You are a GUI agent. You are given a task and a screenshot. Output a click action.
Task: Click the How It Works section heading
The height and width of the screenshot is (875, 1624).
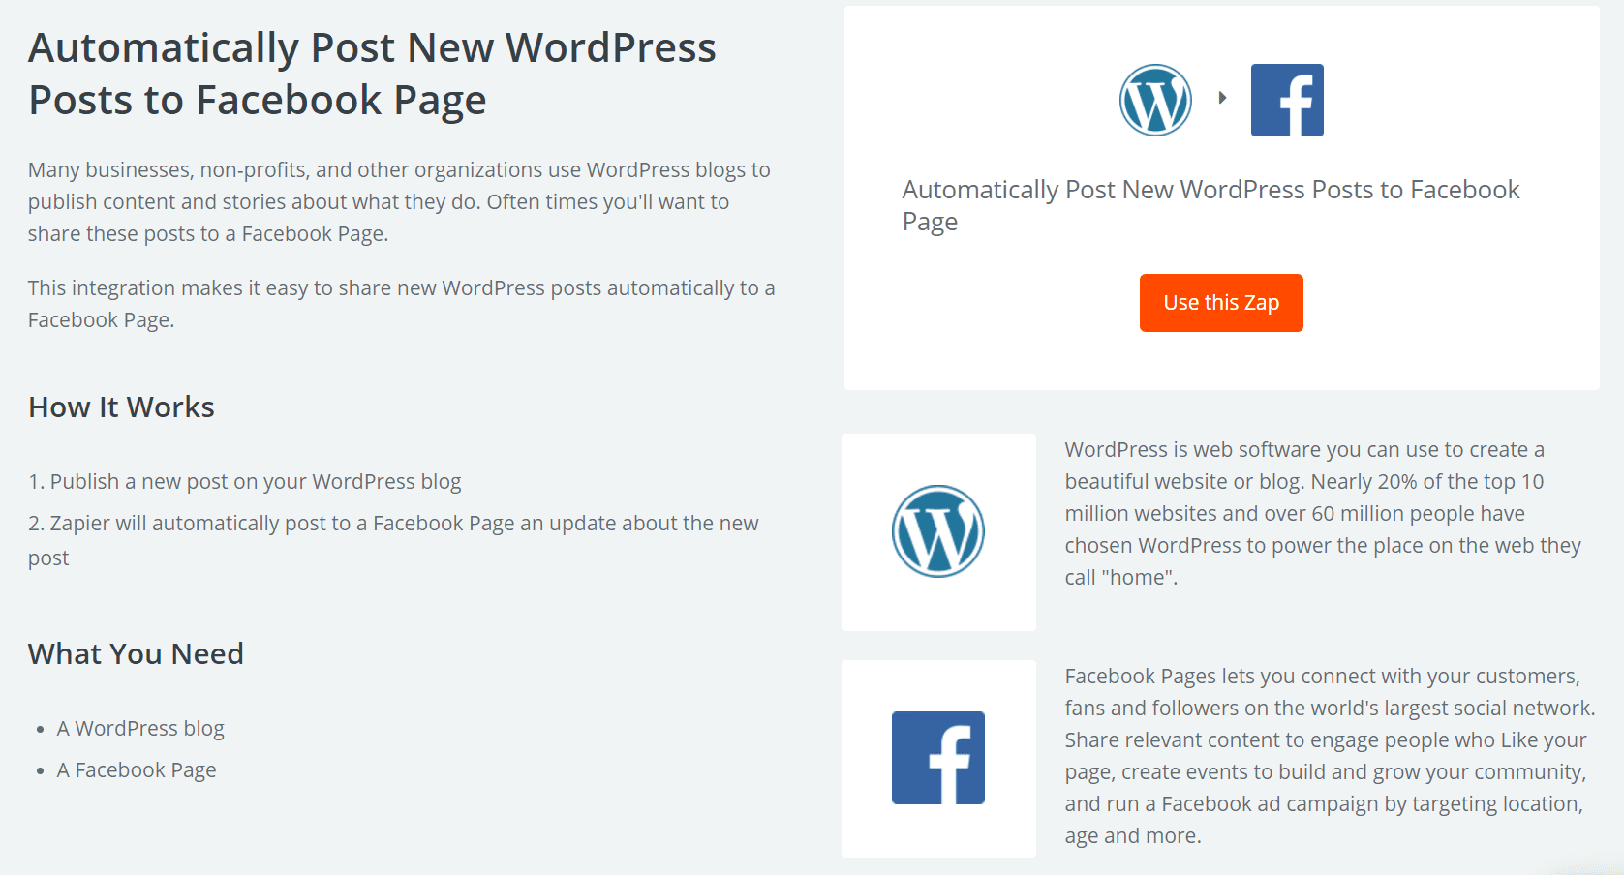120,407
